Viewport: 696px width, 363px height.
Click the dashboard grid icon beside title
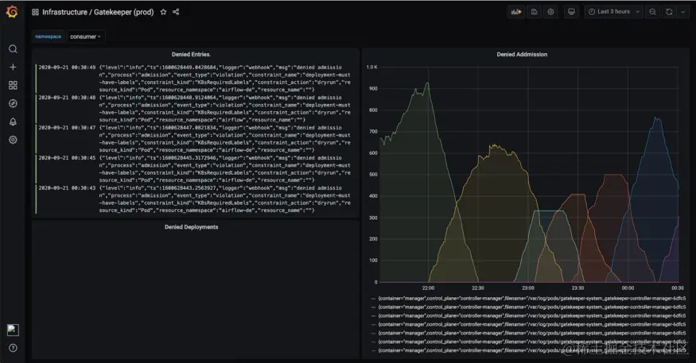coord(35,12)
